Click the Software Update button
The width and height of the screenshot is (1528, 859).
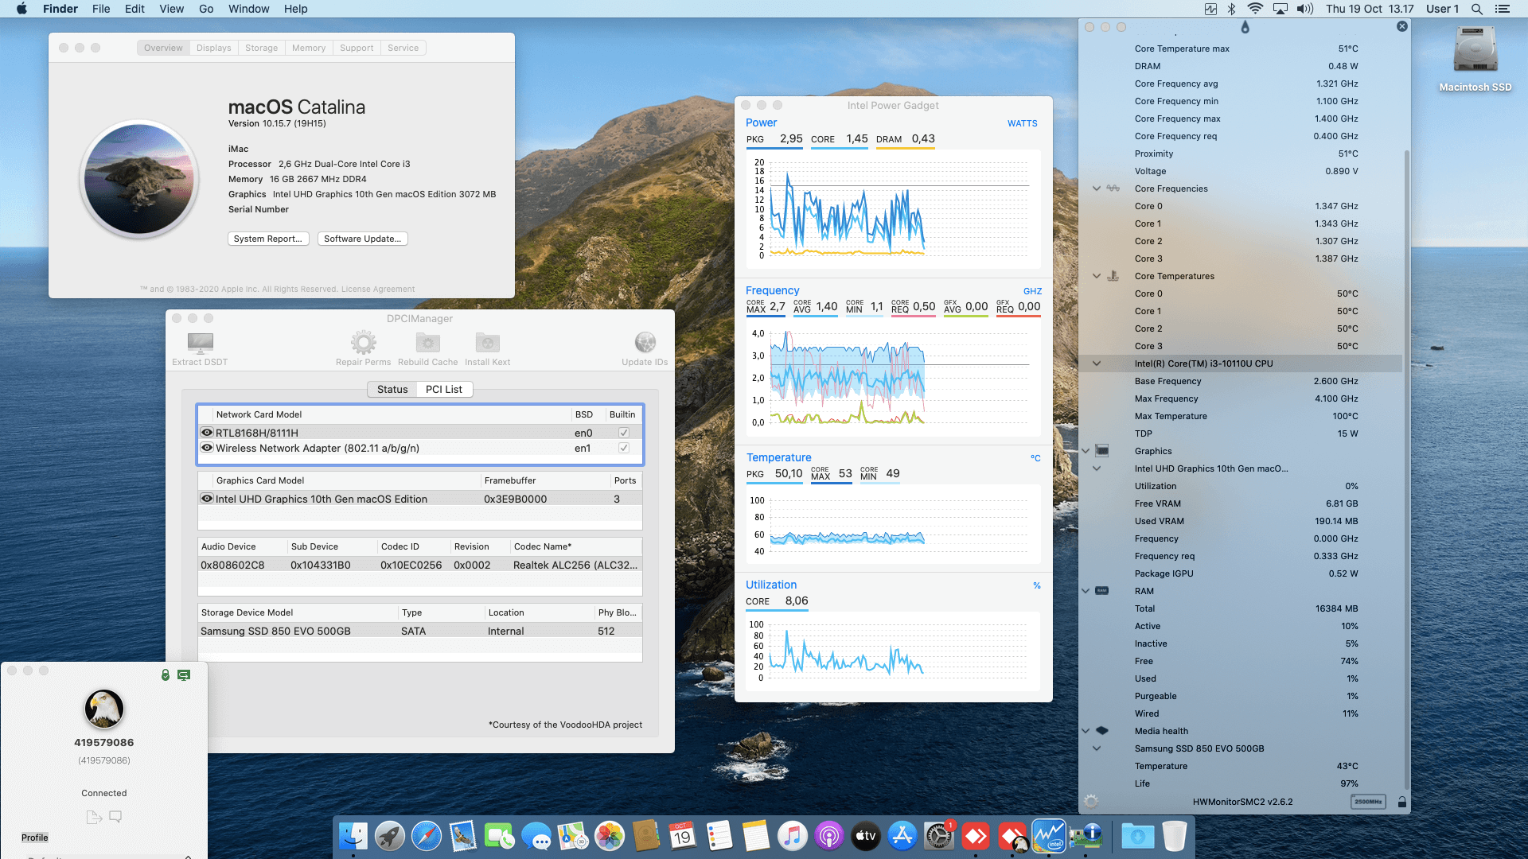pyautogui.click(x=362, y=239)
